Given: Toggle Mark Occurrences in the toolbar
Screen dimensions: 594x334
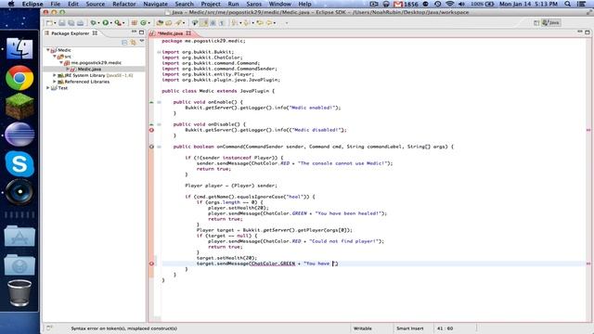Looking at the screenshot, I should 204,23.
